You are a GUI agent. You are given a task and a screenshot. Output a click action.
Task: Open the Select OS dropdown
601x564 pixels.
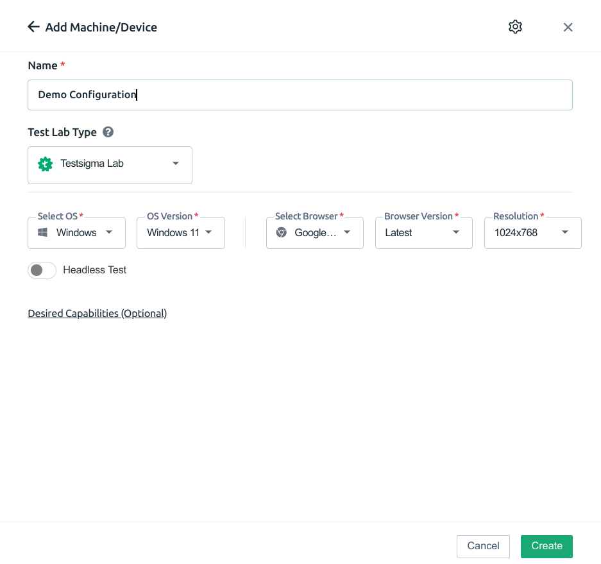tap(77, 233)
